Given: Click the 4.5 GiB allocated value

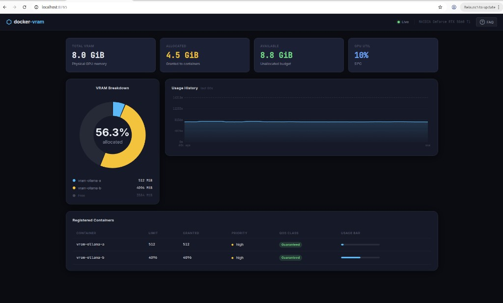Looking at the screenshot, I should (x=182, y=55).
